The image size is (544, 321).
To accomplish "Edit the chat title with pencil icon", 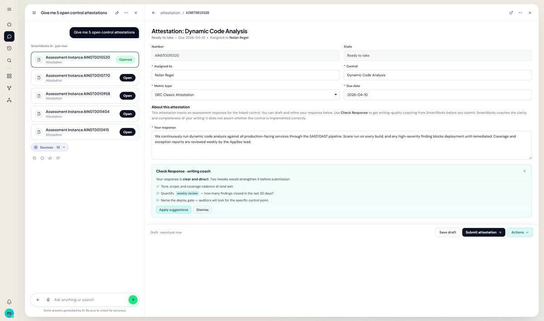I will click(117, 13).
